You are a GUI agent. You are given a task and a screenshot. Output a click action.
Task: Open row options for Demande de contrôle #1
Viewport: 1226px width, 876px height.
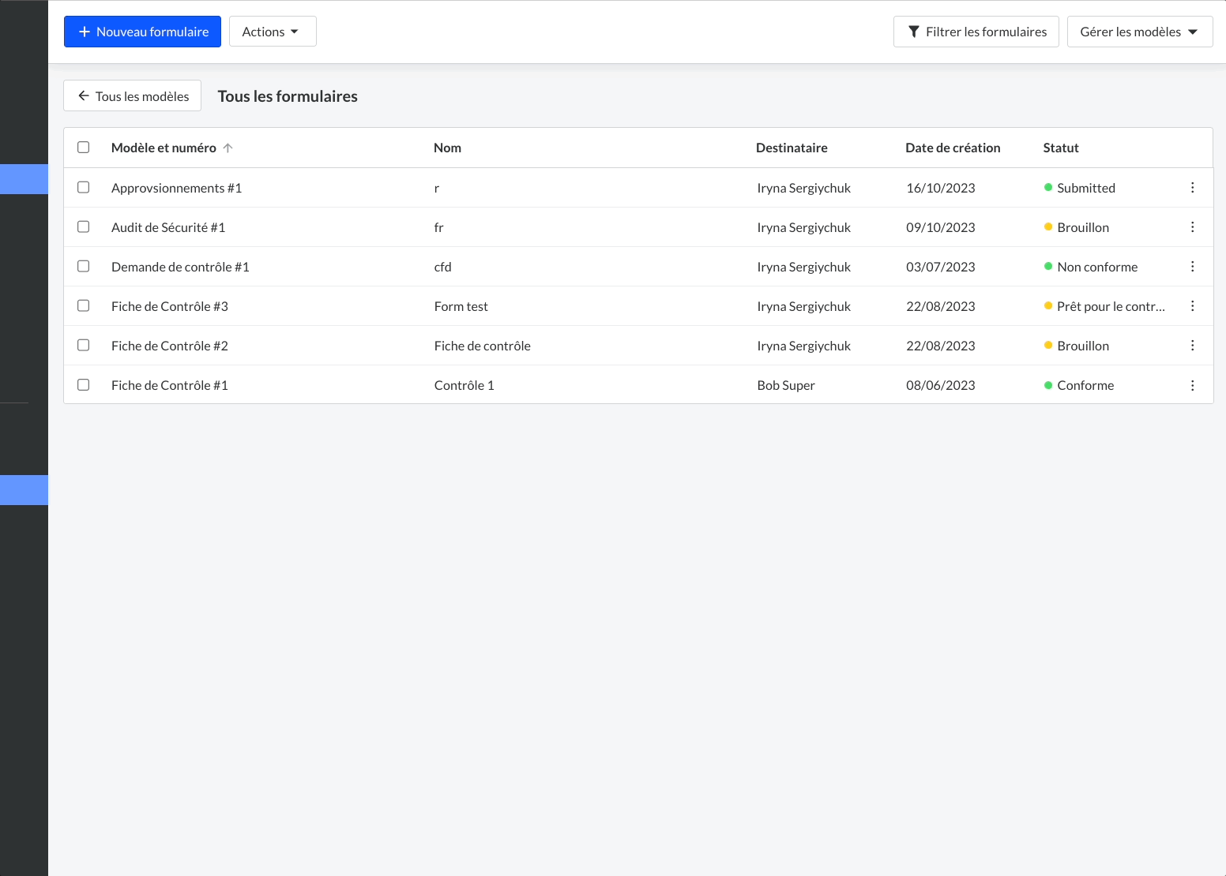(1192, 267)
